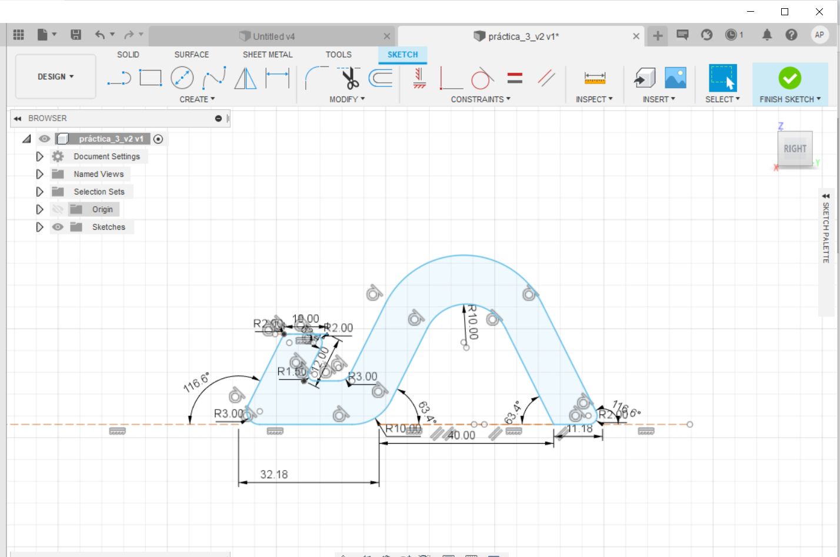840x557 pixels.
Task: Open the SELECT dropdown menu
Action: (x=722, y=99)
